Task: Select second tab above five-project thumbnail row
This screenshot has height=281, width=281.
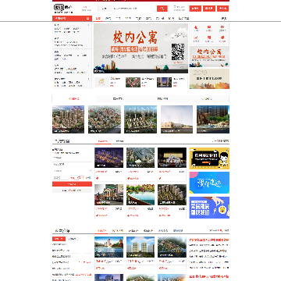Action: [x=118, y=98]
